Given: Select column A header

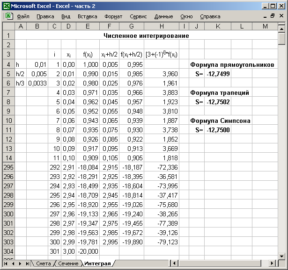Looking at the screenshot, I should pos(21,26).
